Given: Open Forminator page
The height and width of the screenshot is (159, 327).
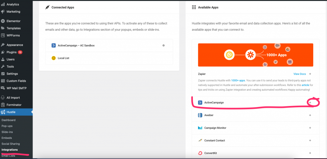Looking at the screenshot, I should pos(14,105).
